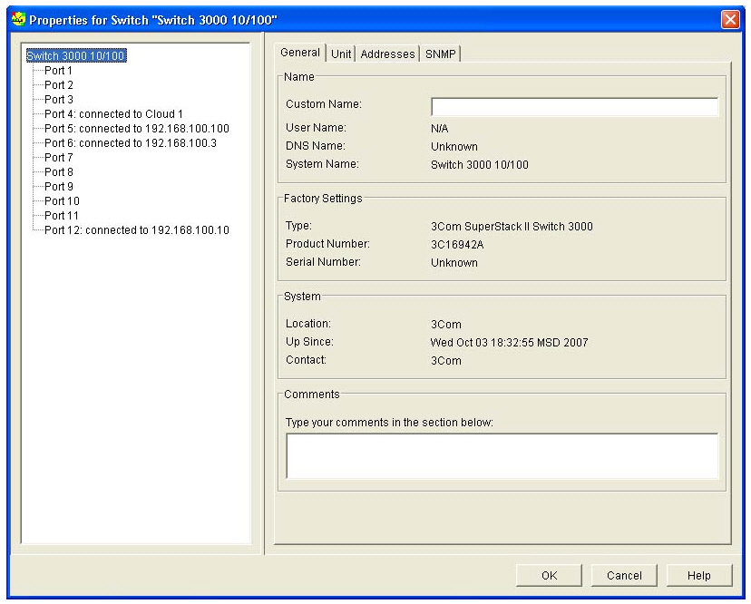Open the Unit tab
Image resolution: width=751 pixels, height=604 pixels.
340,54
